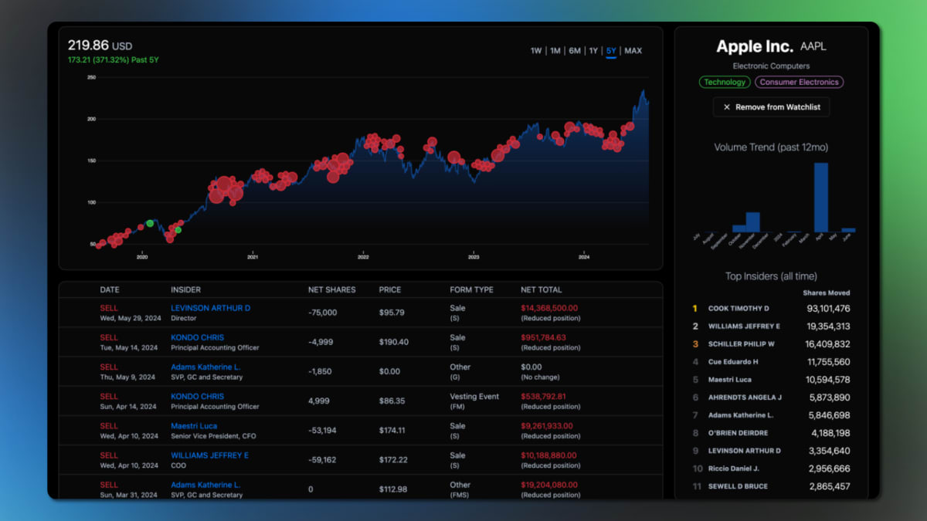Click the $538,792.81 net total value
This screenshot has width=927, height=521.
543,397
